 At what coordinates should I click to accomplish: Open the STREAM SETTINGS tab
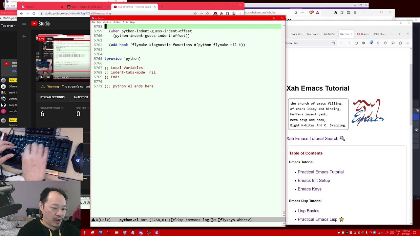(52, 97)
